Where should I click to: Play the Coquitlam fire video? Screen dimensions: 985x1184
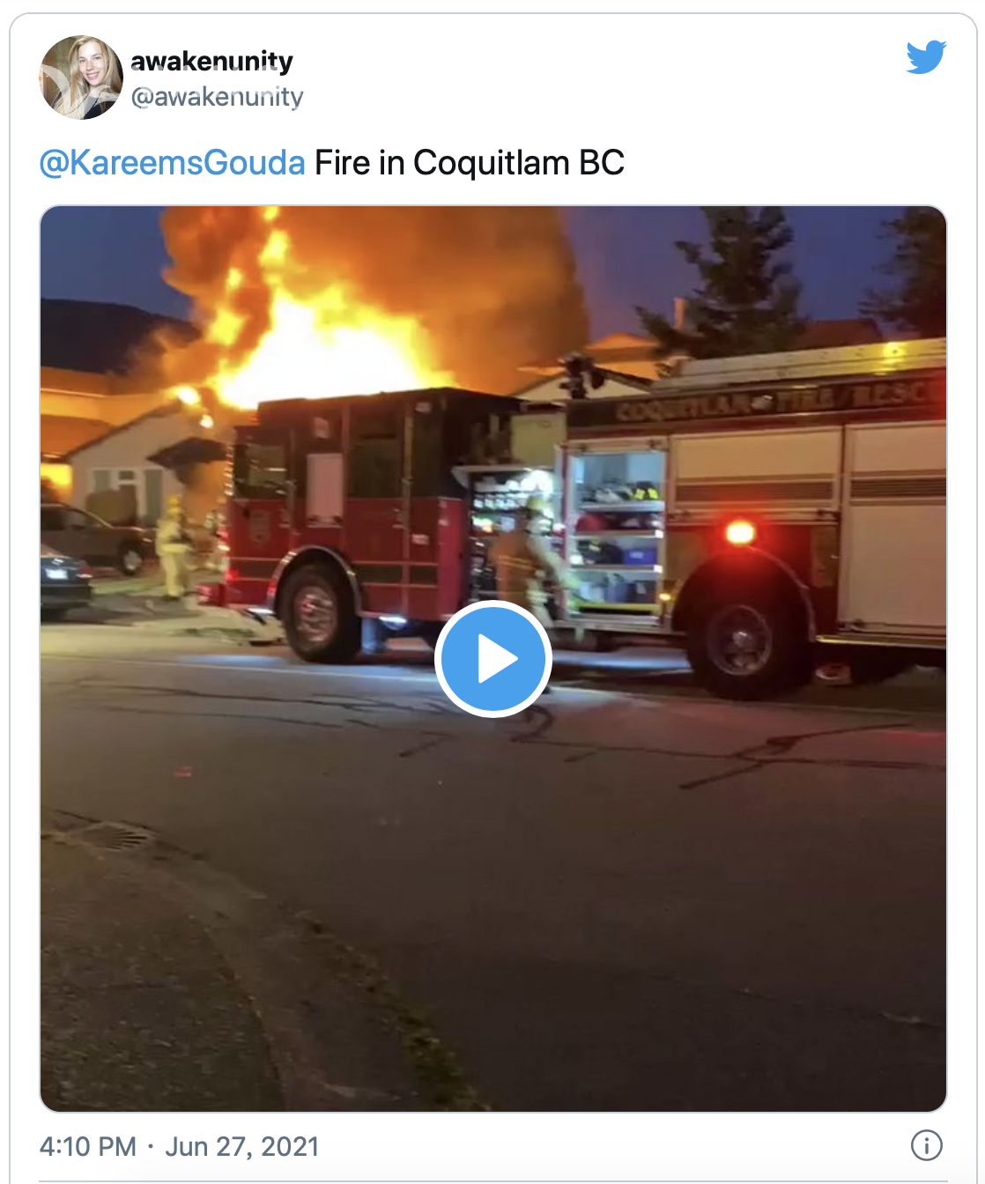point(493,659)
